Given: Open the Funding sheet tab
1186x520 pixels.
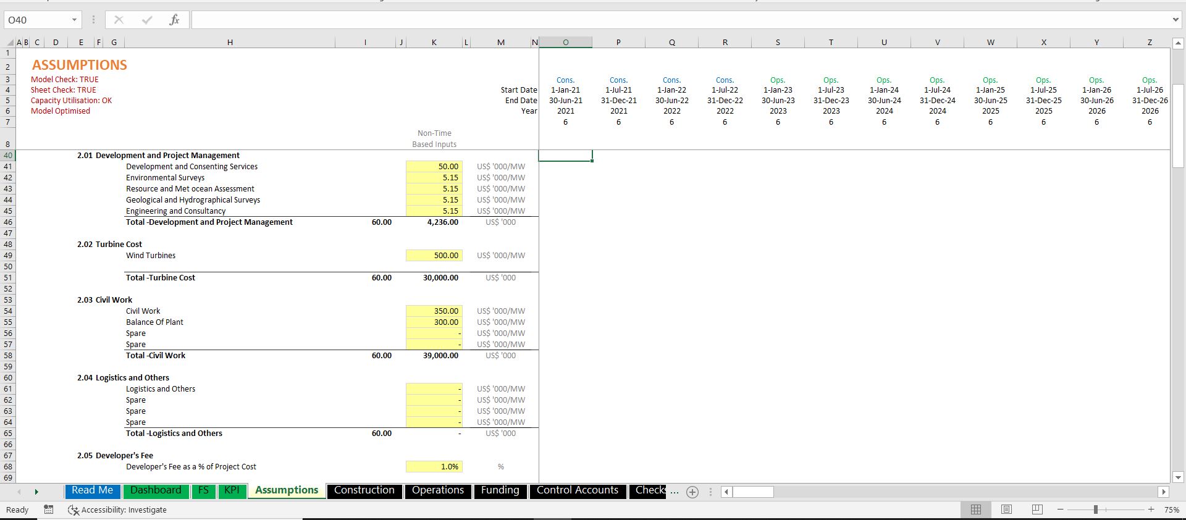Looking at the screenshot, I should 500,490.
